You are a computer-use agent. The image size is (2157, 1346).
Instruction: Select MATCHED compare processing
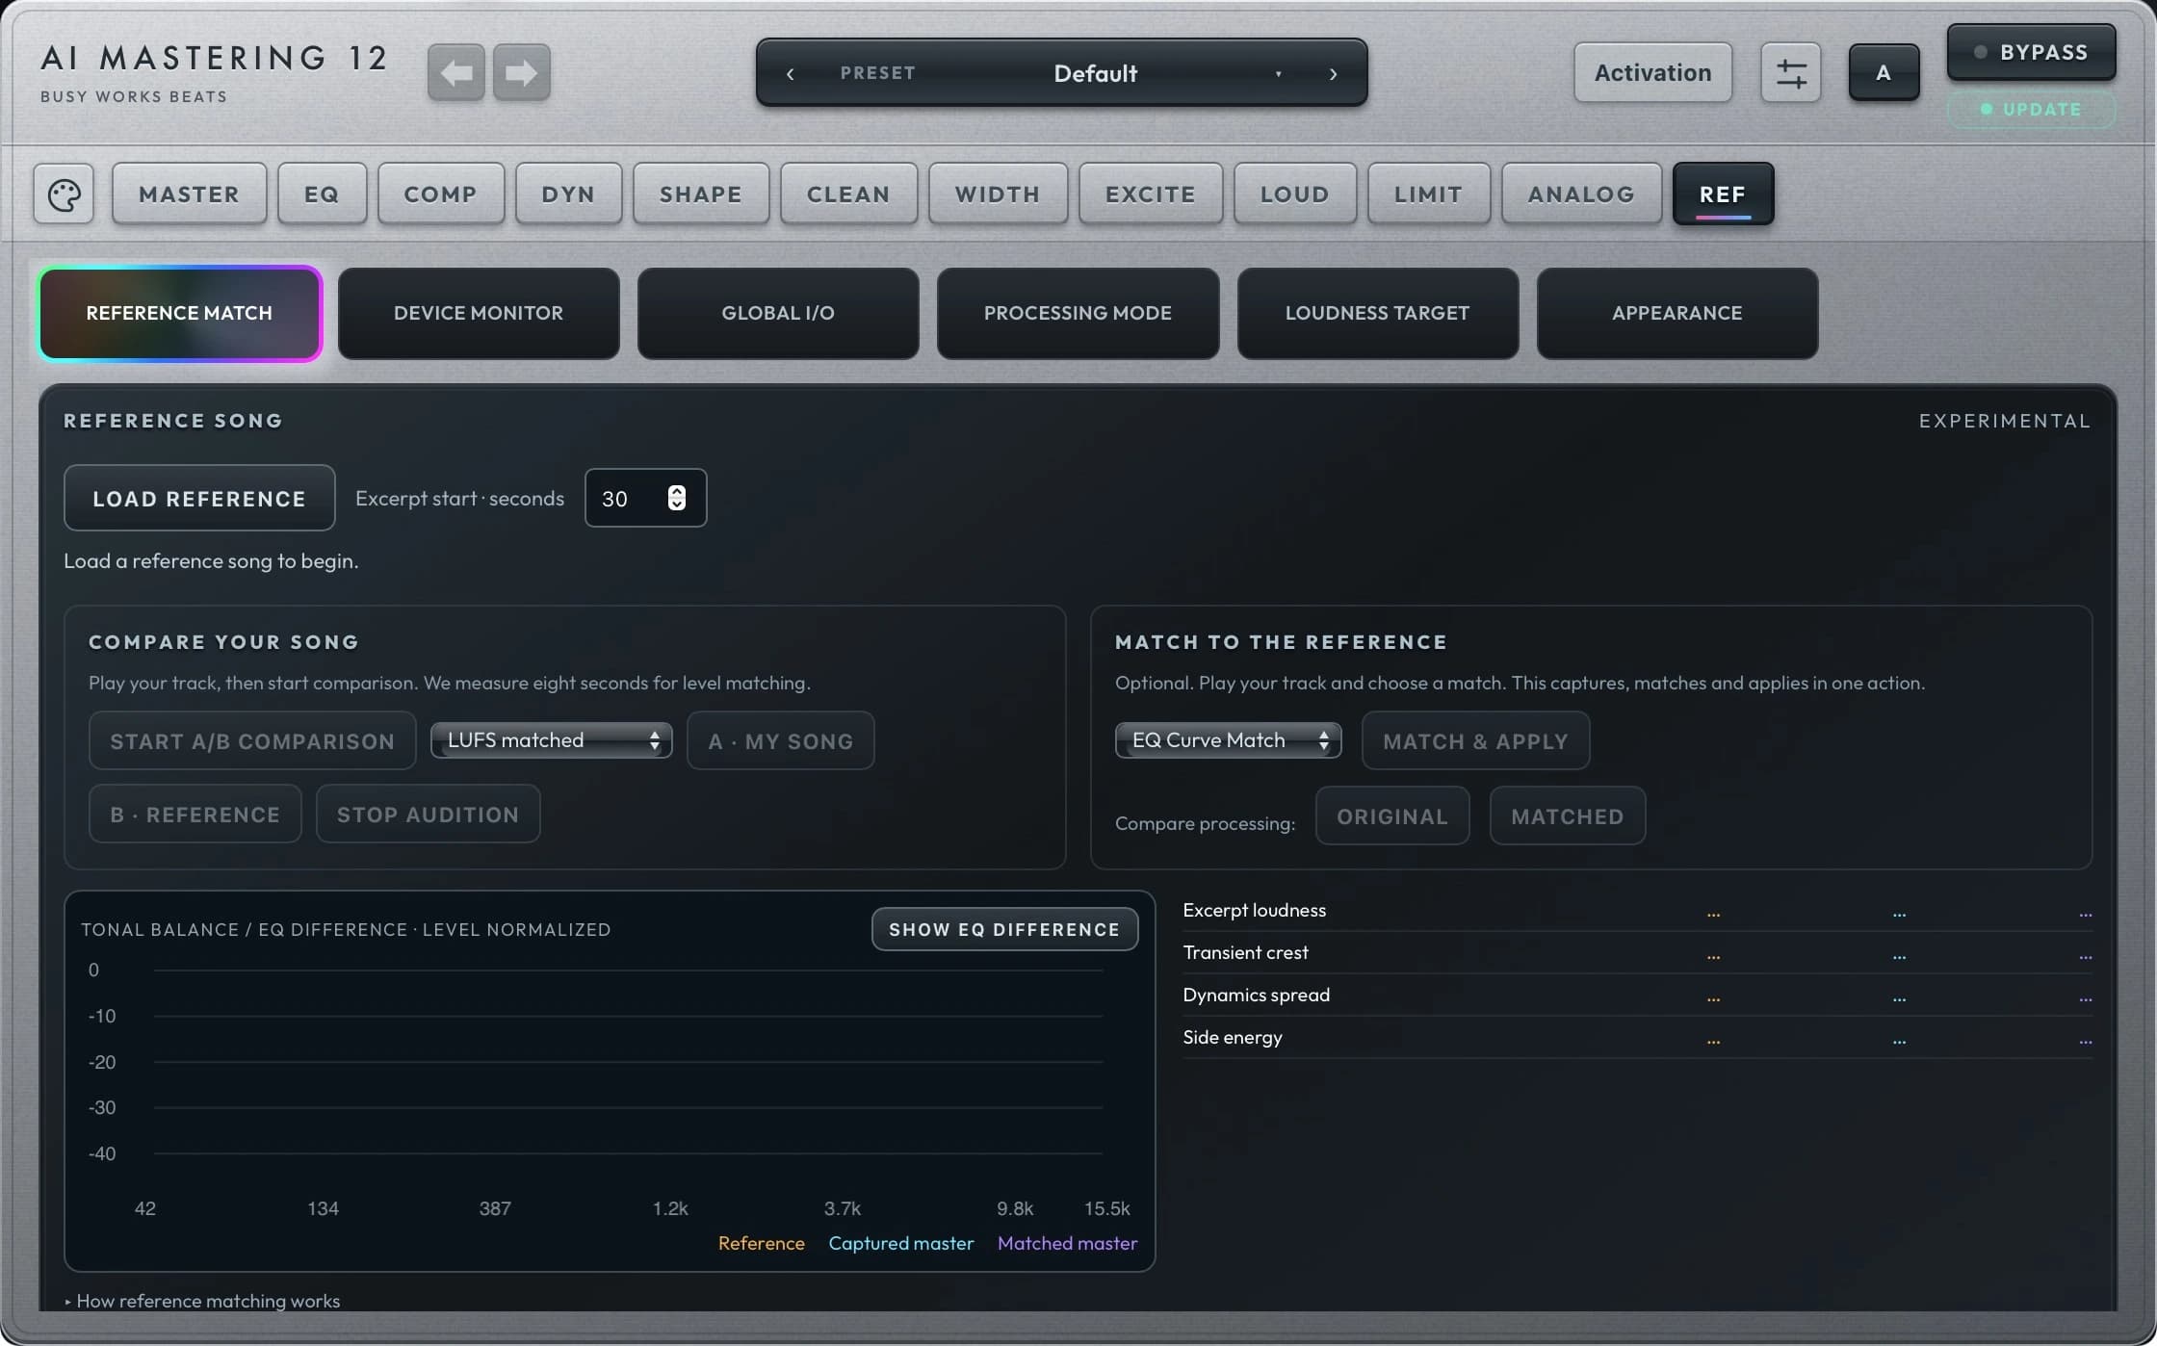1568,815
